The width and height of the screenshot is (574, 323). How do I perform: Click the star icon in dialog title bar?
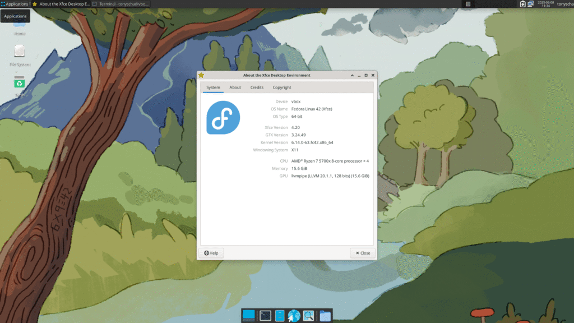[x=201, y=75]
